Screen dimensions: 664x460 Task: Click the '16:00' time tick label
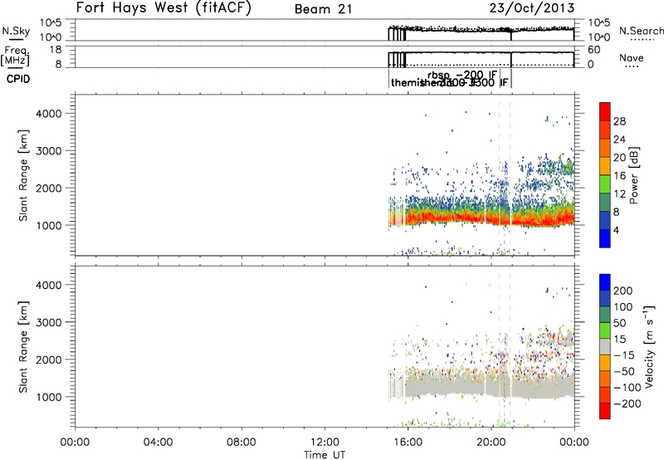click(x=408, y=443)
